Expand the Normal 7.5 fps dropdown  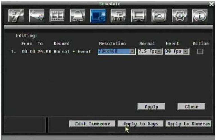click(159, 51)
